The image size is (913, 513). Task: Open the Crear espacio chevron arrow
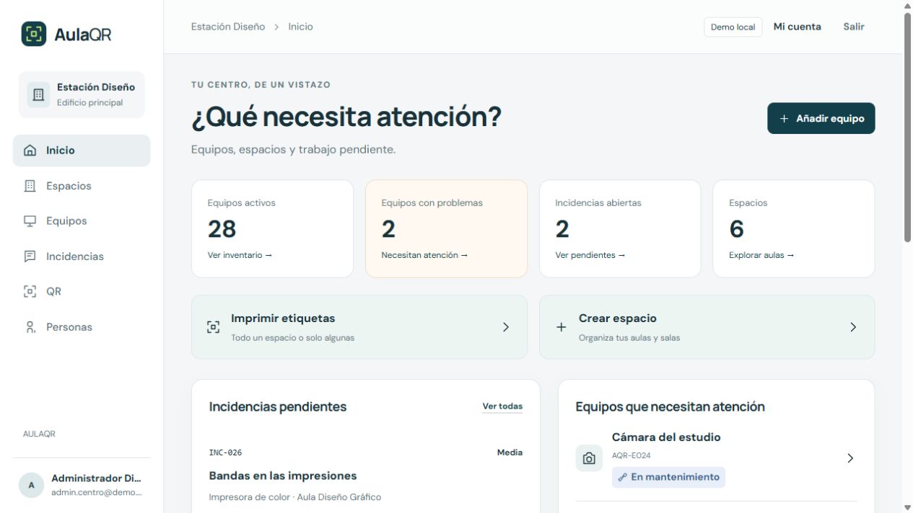click(853, 327)
